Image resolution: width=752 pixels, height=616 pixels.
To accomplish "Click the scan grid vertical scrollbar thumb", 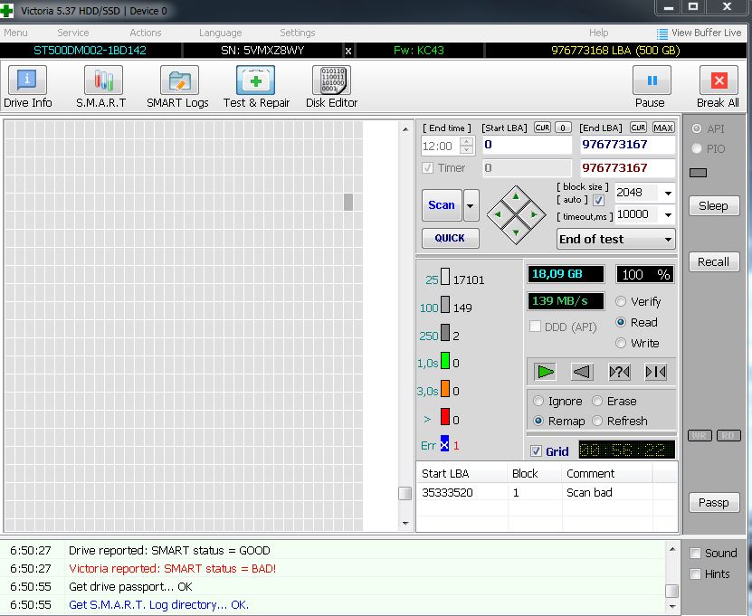I will (405, 493).
